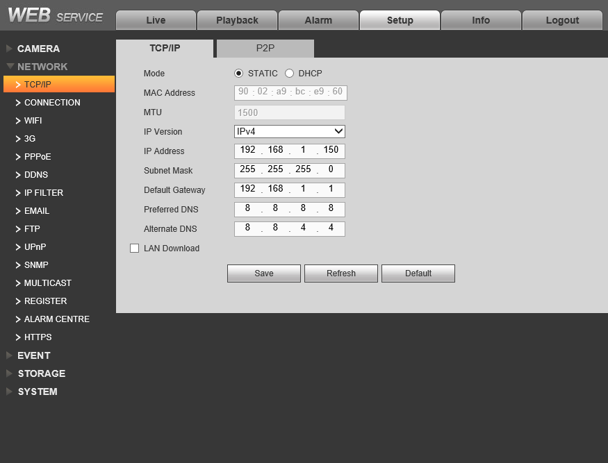Viewport: 608px width, 463px height.
Task: Switch to the Alarm tab
Action: [x=318, y=20]
